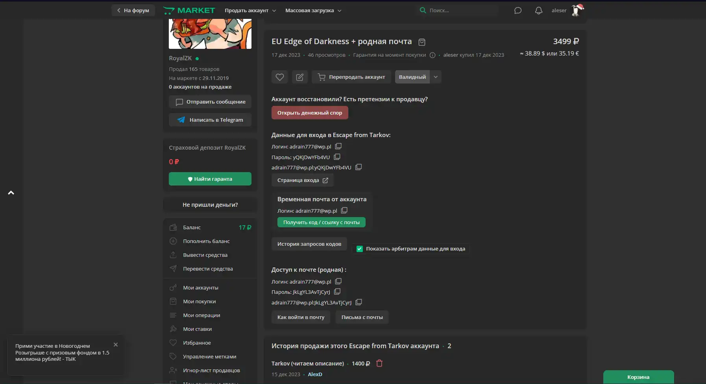Toggle Показать арбитрам данные для входа checkbox

pyautogui.click(x=360, y=249)
